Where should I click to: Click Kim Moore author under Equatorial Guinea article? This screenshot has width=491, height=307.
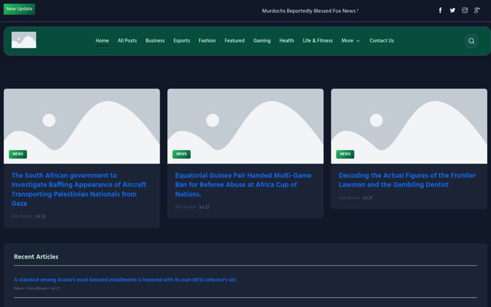pyautogui.click(x=185, y=207)
